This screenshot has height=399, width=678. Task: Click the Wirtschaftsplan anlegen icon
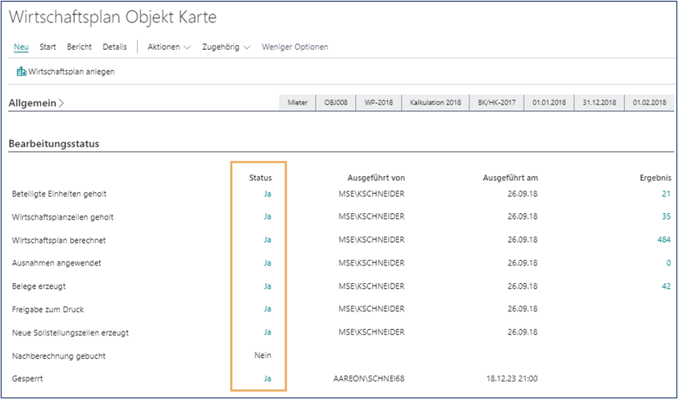22,72
